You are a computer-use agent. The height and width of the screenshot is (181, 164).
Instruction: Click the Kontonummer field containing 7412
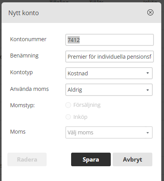(x=110, y=40)
